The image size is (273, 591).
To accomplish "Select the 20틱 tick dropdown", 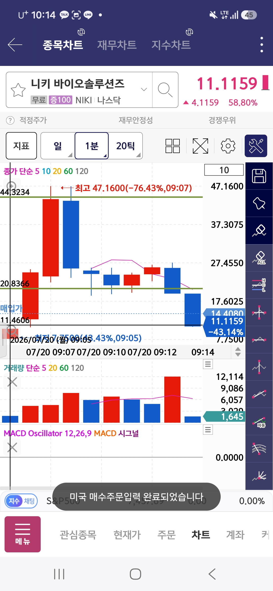I will (x=126, y=146).
